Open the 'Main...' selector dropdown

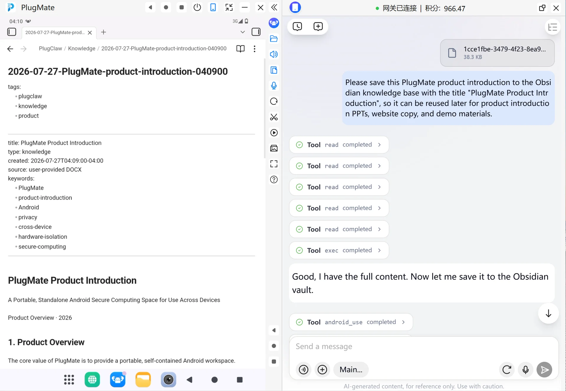pyautogui.click(x=351, y=369)
